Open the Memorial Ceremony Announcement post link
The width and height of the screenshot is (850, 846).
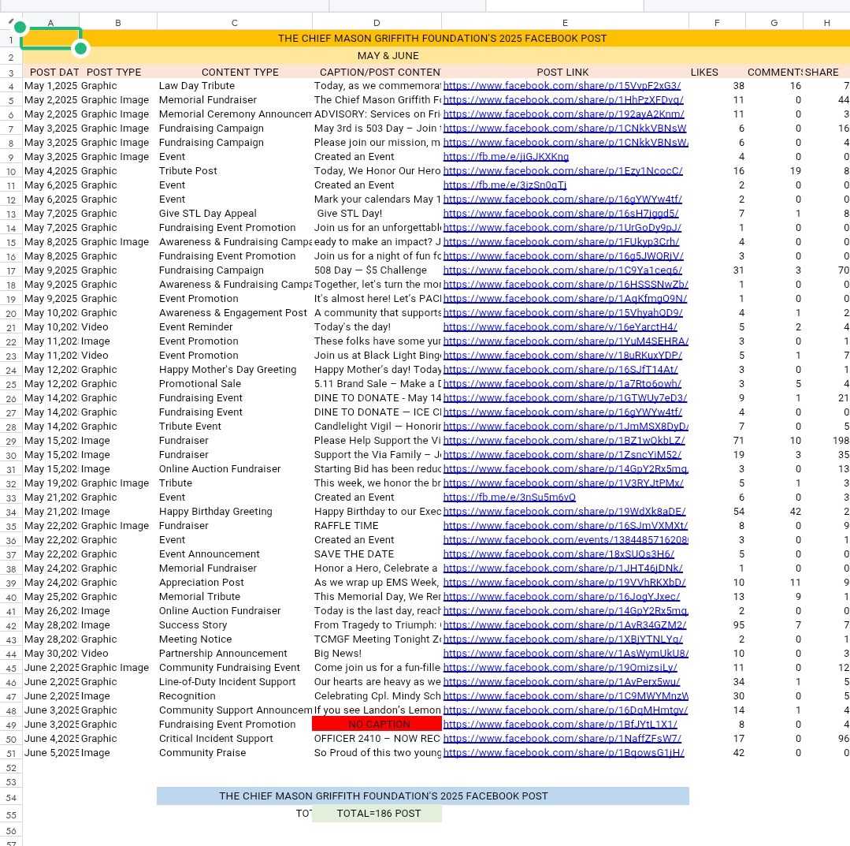[x=564, y=114]
